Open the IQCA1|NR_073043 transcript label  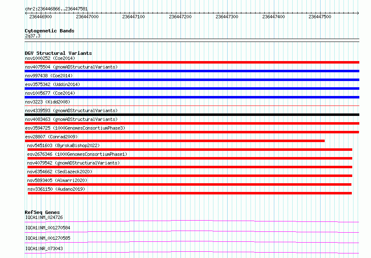coord(44,248)
